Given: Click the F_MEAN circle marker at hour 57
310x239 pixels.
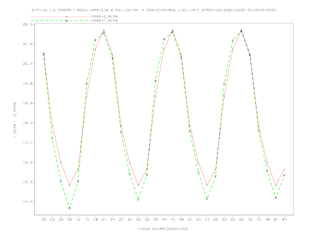Looking at the screenshot, I should (x=207, y=199).
